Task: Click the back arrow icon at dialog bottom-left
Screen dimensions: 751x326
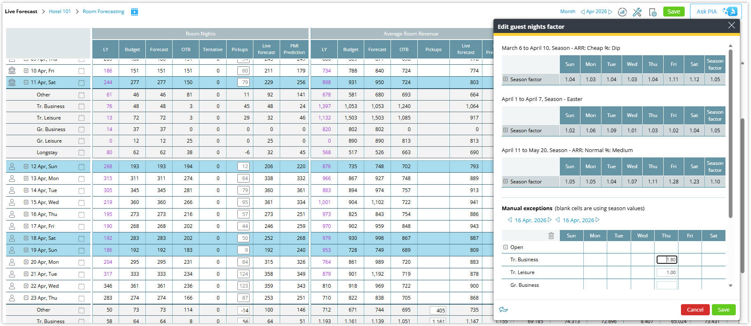Action: coord(503,310)
